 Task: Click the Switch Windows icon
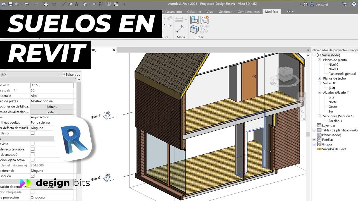point(116,4)
